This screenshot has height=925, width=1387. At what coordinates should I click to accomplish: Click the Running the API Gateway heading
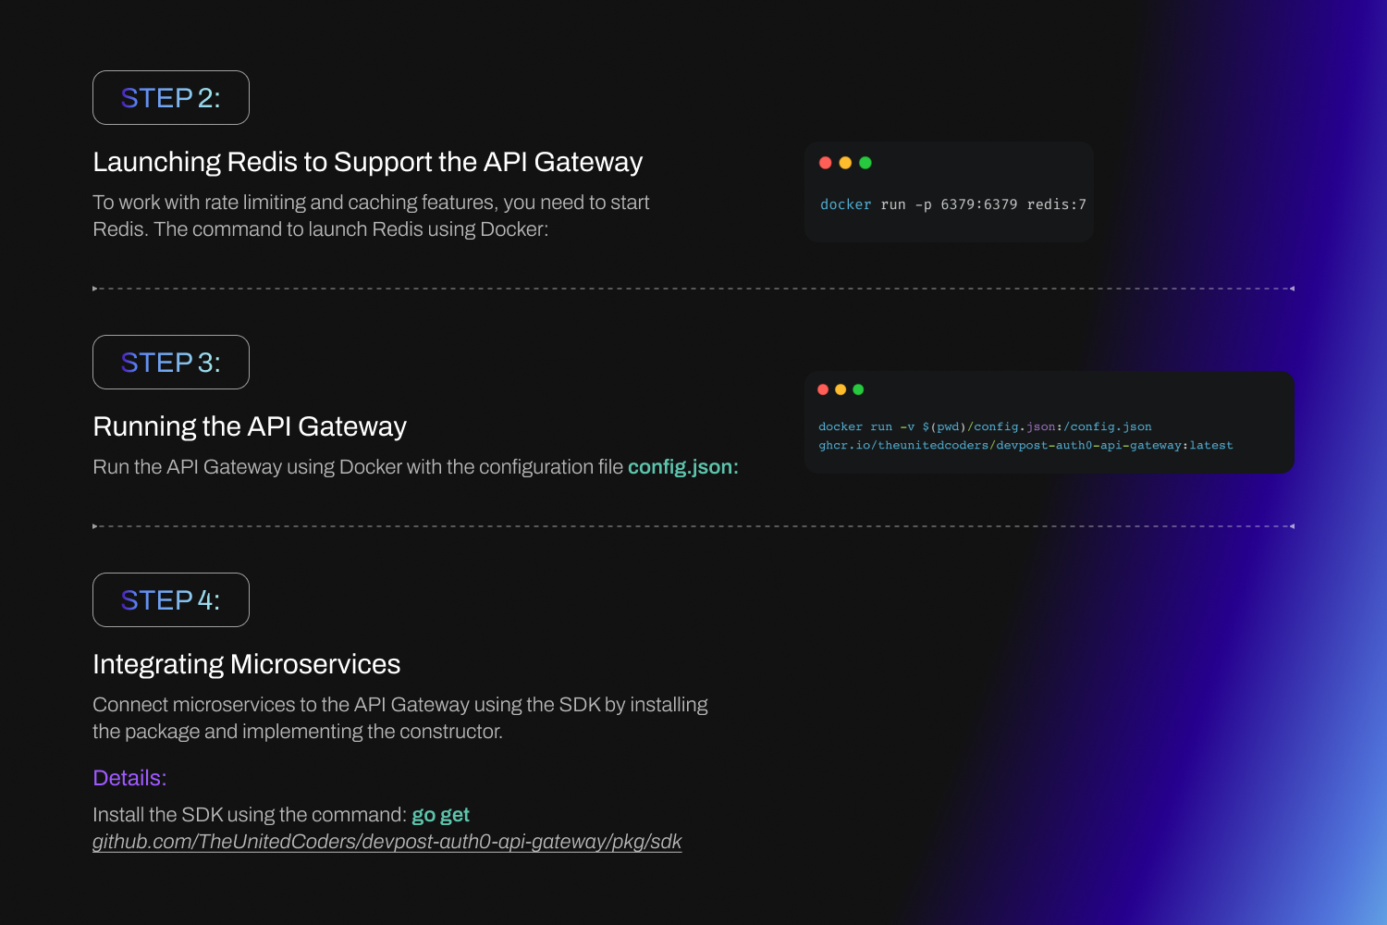(x=250, y=426)
